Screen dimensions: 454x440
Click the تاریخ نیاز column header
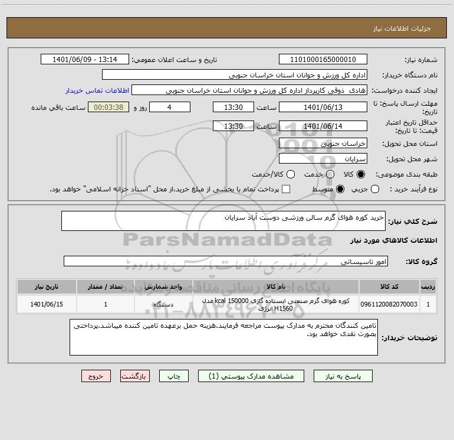point(47,286)
